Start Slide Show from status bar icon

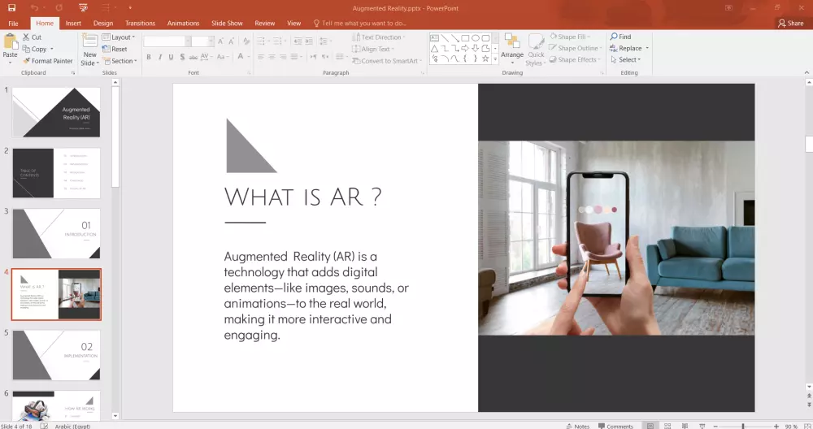[702, 426]
